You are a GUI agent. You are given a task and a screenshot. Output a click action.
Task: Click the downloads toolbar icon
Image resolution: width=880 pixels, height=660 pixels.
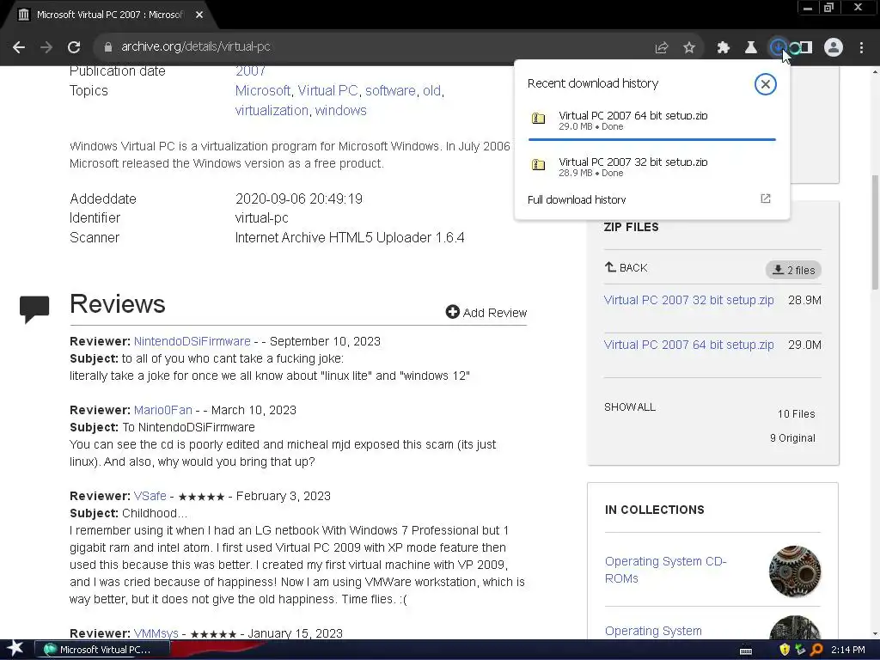[778, 48]
